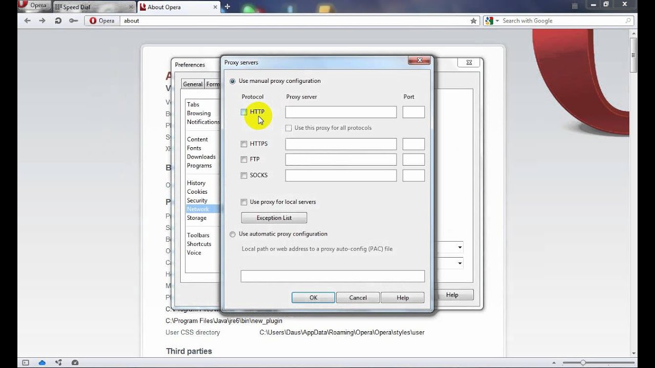Go forward with the forward arrow
Viewport: 655px width, 368px height.
click(x=42, y=21)
